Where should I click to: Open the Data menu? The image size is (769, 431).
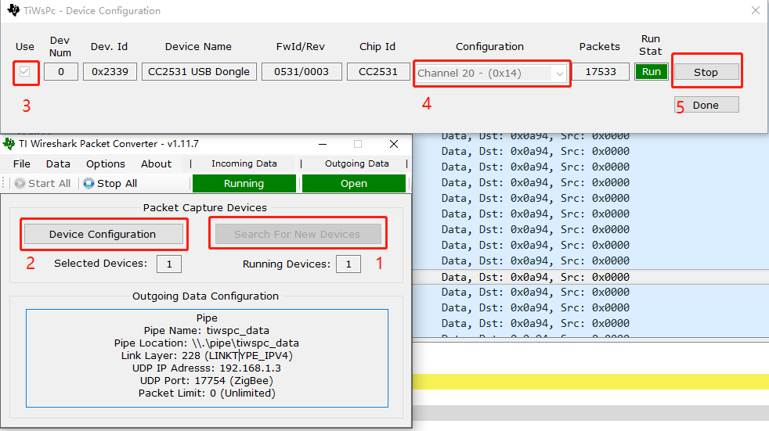point(58,163)
